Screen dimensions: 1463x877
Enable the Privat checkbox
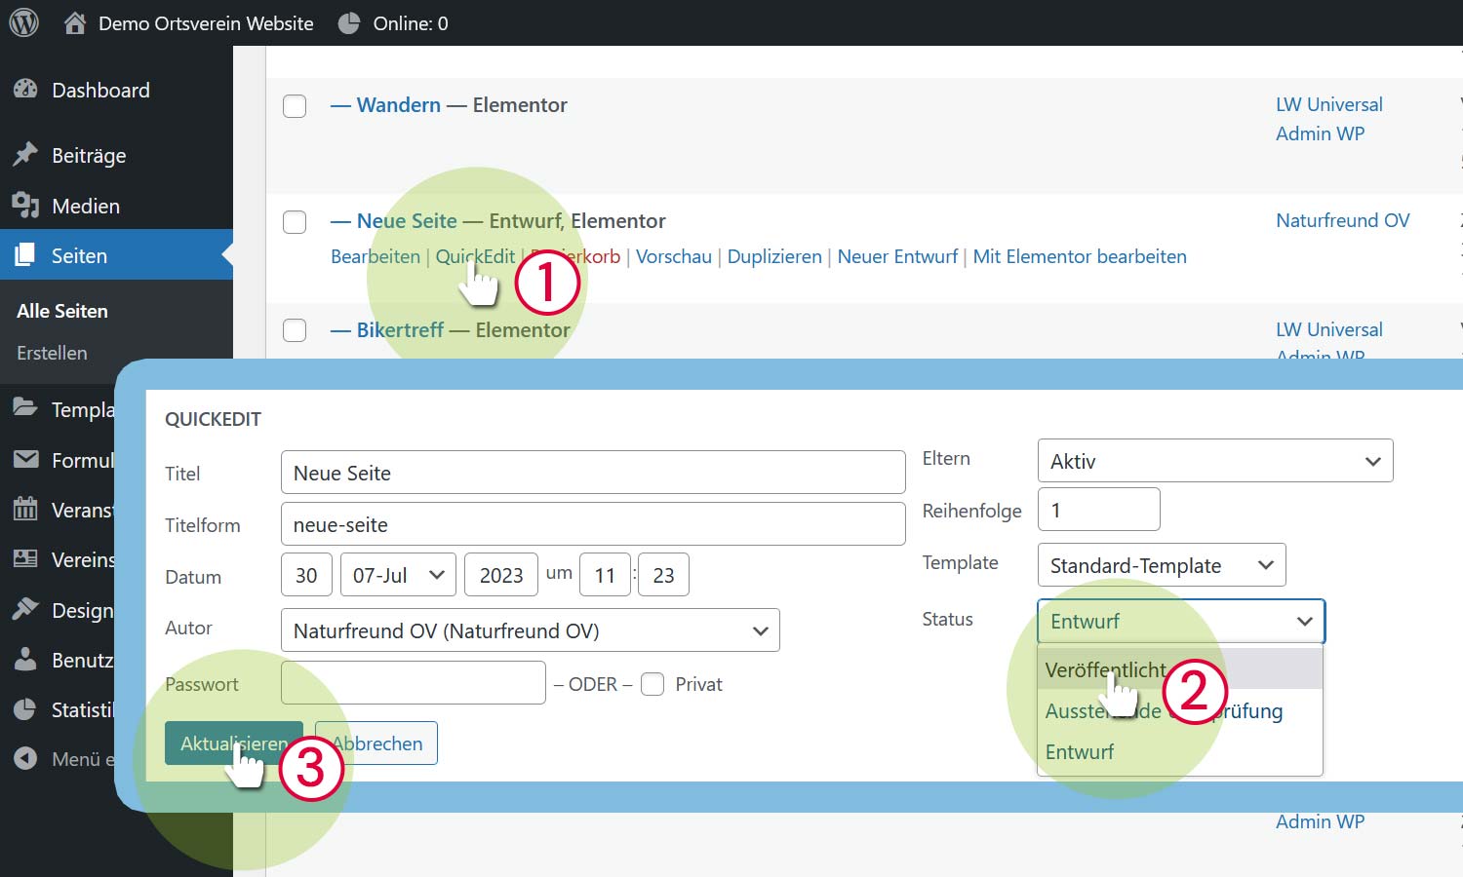[x=652, y=684]
